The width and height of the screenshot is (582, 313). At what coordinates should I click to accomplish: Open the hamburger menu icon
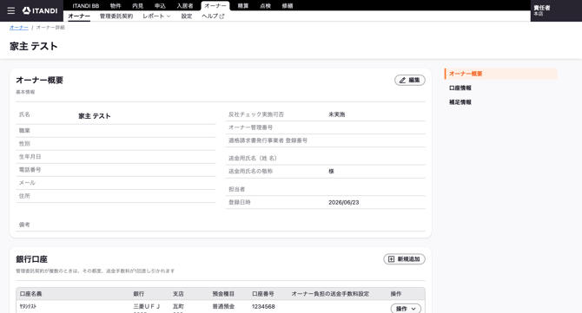(x=11, y=10)
